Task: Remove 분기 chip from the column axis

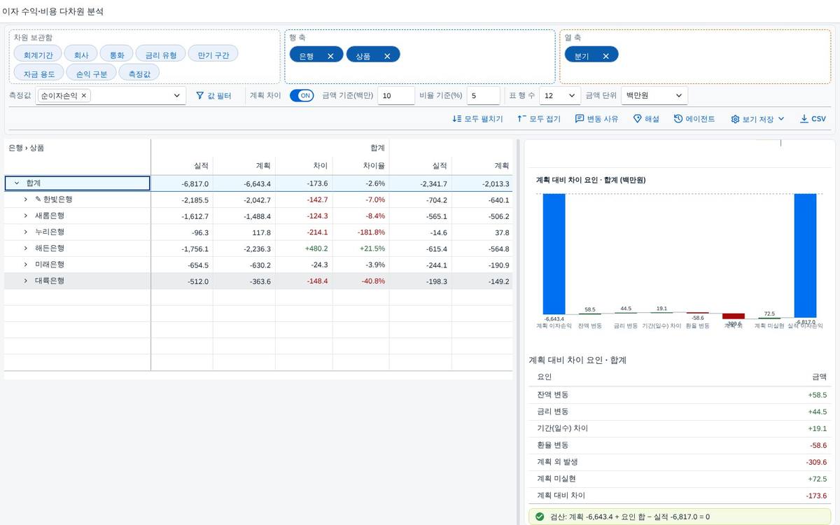Action: click(605, 56)
